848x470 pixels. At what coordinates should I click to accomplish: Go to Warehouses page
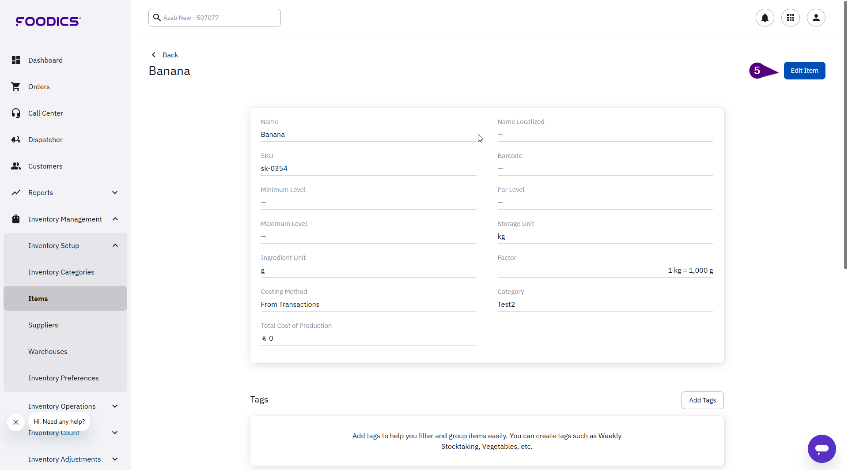tap(48, 351)
